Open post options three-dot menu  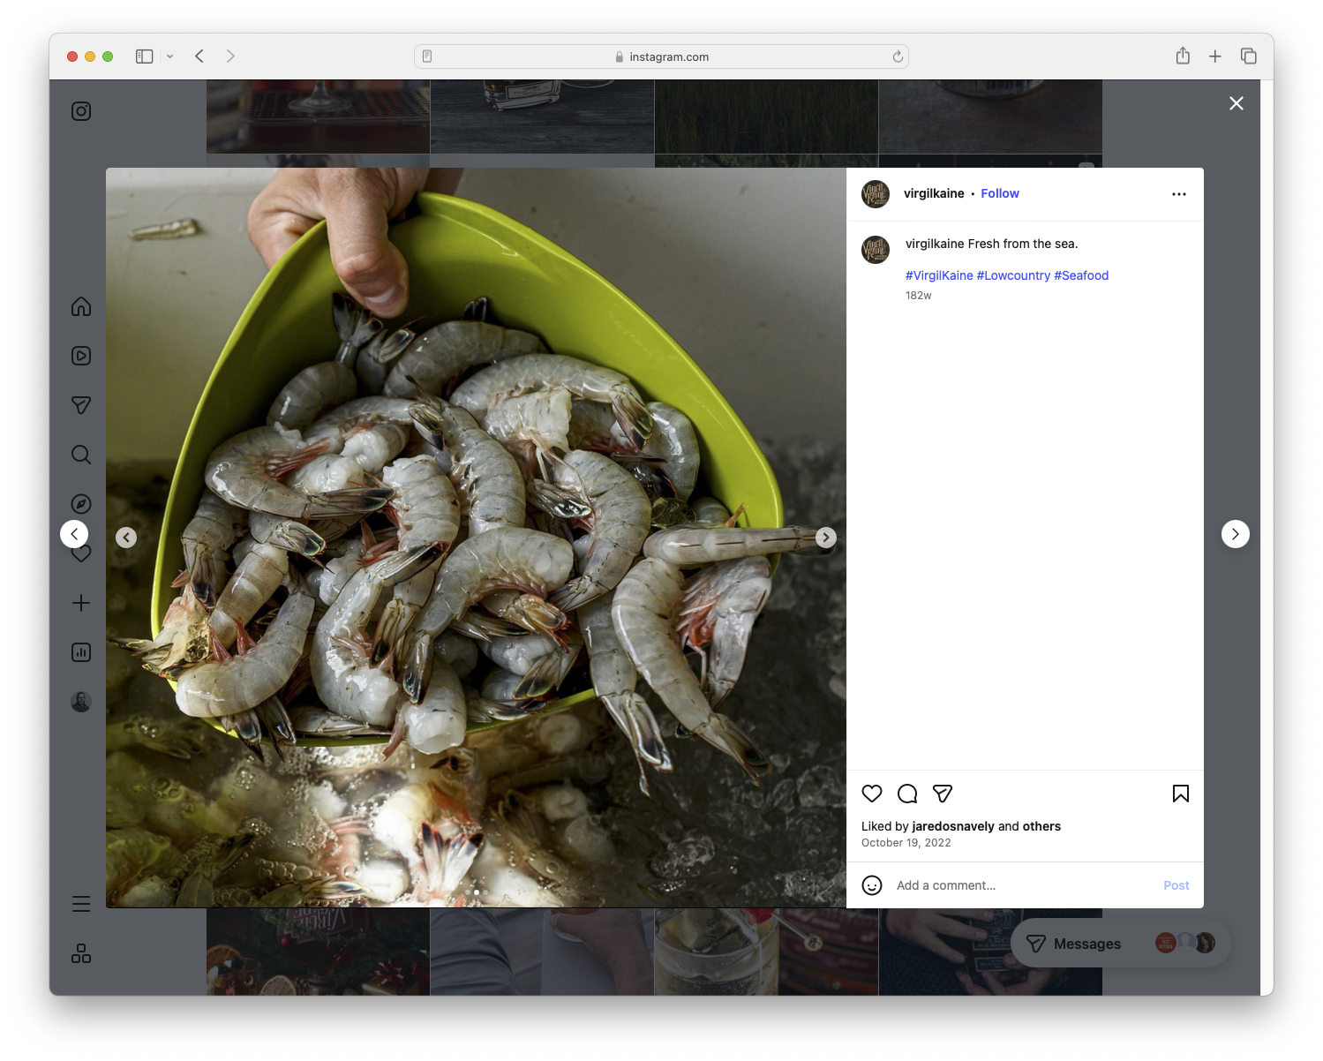coord(1179,194)
